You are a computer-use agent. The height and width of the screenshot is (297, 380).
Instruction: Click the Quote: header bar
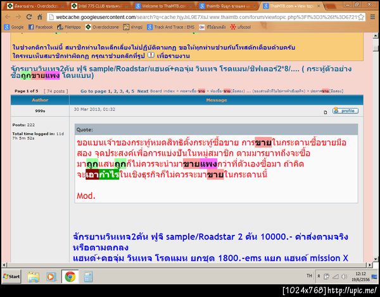coord(216,130)
